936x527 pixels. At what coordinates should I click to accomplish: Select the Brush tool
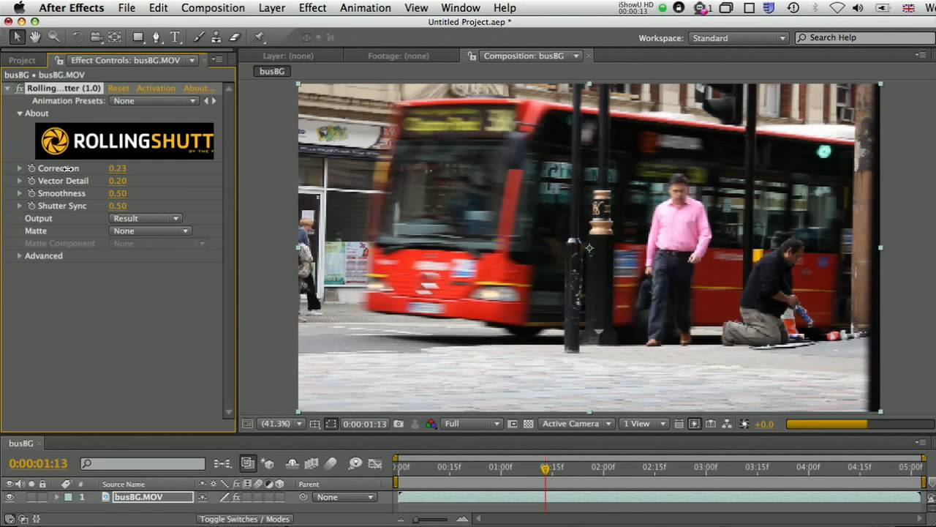coord(199,37)
